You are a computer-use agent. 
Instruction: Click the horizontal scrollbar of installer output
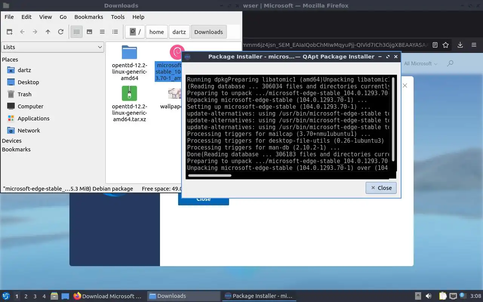pyautogui.click(x=210, y=176)
